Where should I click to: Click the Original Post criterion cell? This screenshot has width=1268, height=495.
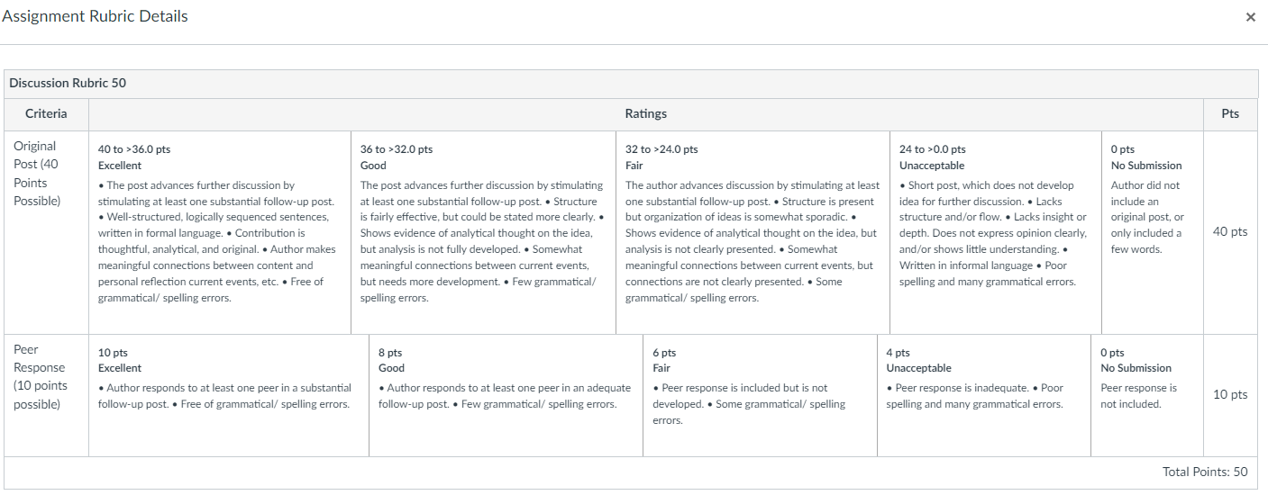[46, 232]
